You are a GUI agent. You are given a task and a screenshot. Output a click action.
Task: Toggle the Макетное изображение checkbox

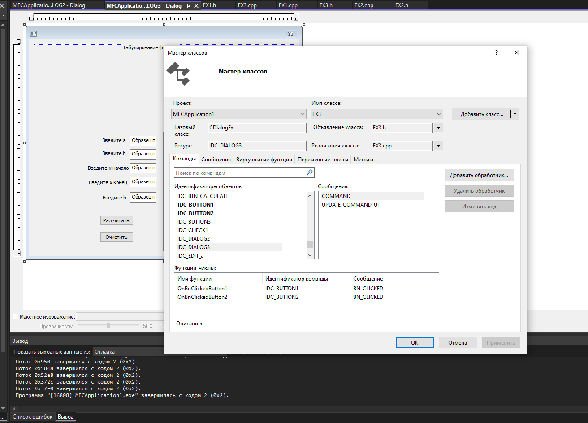[x=16, y=316]
